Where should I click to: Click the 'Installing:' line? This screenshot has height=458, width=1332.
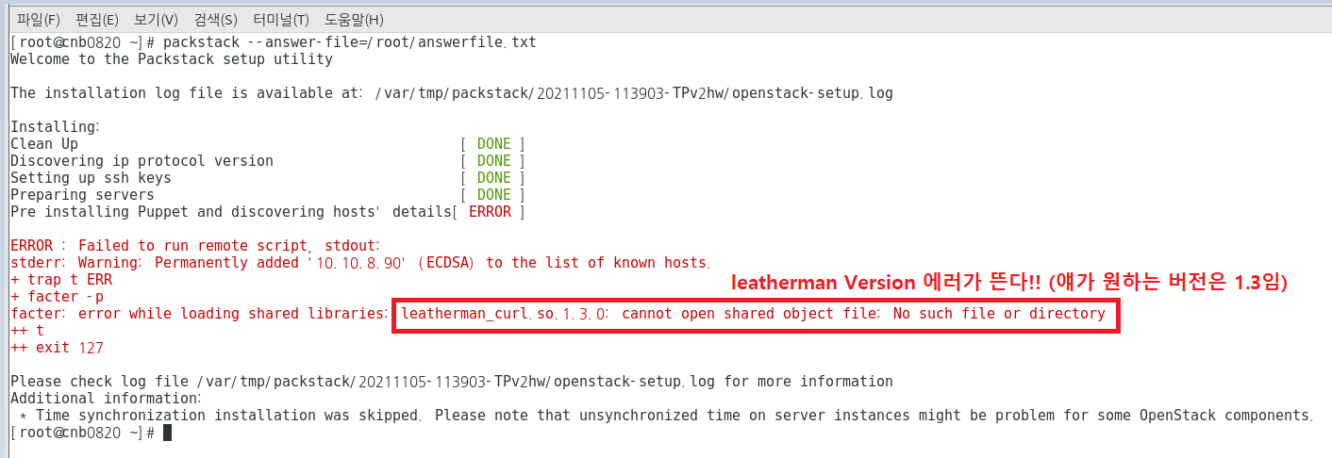pos(55,127)
